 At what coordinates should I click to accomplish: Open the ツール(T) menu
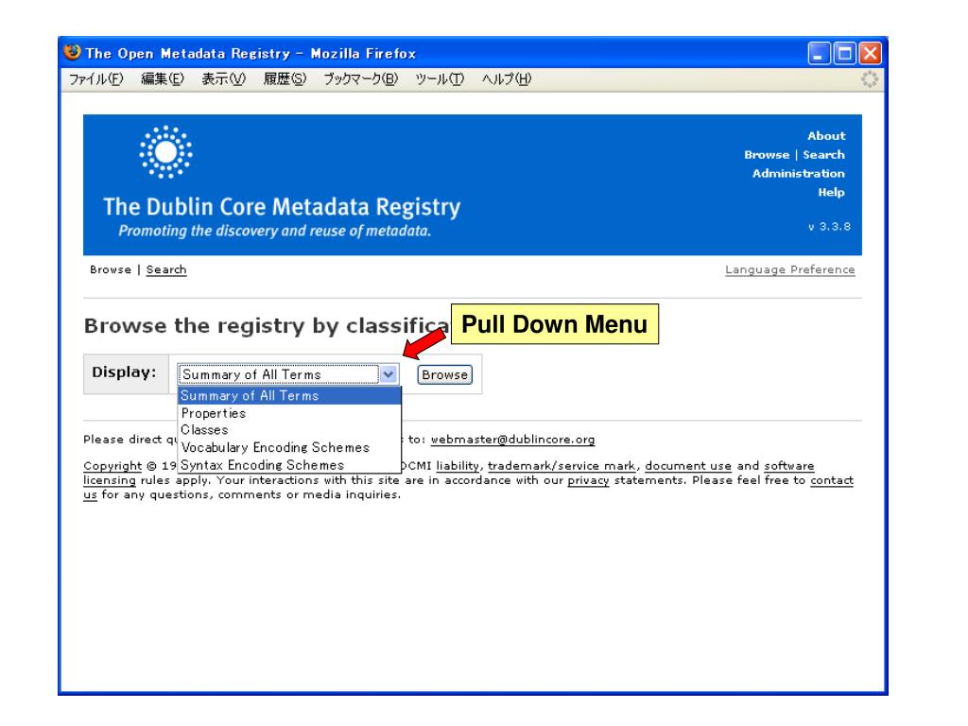pyautogui.click(x=439, y=79)
